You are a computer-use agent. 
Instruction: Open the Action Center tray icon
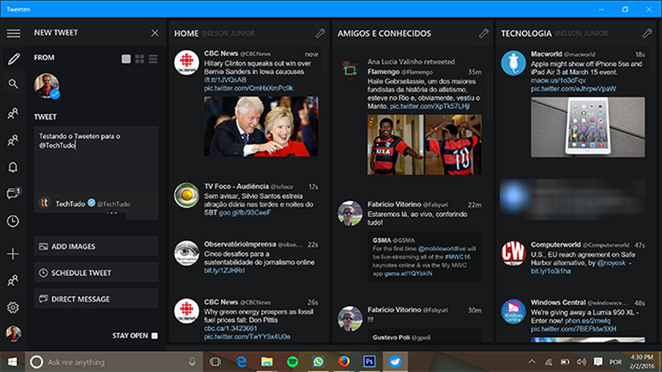point(598,361)
